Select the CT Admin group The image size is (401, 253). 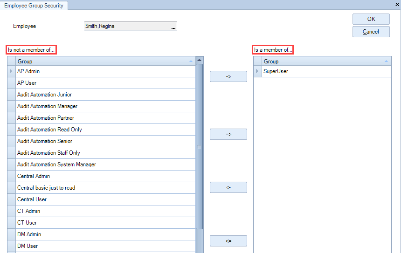105,211
